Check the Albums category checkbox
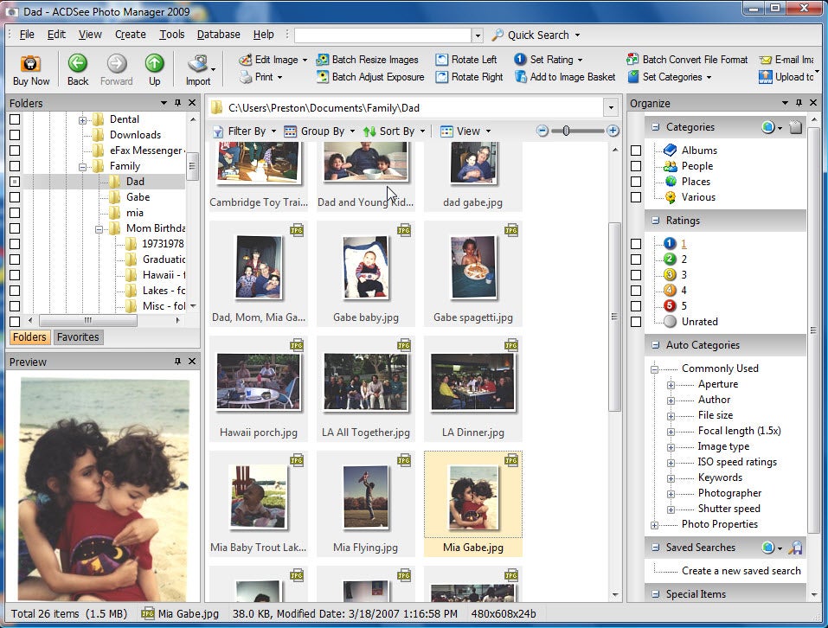The image size is (828, 628). pyautogui.click(x=636, y=151)
